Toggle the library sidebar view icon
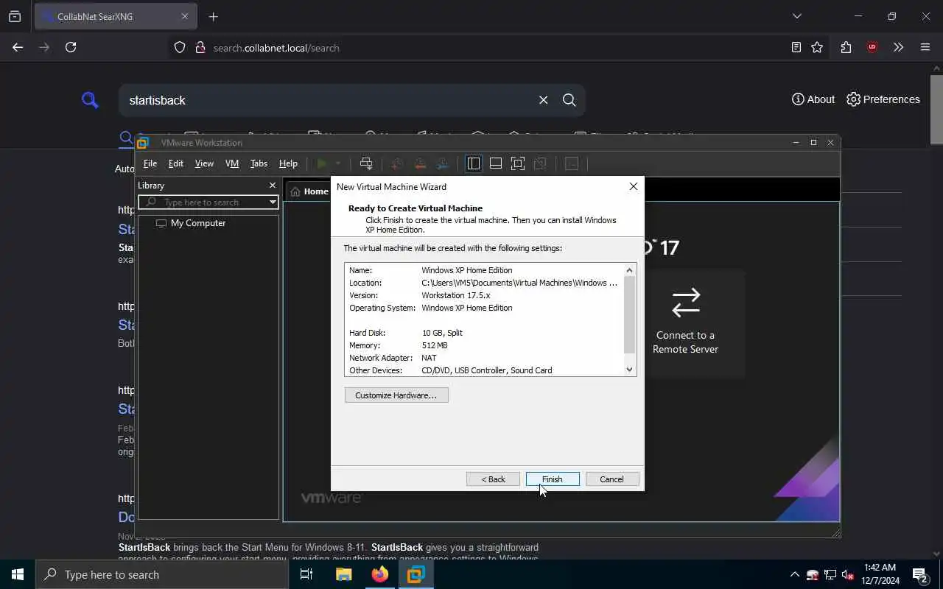The height and width of the screenshot is (589, 943). (474, 163)
